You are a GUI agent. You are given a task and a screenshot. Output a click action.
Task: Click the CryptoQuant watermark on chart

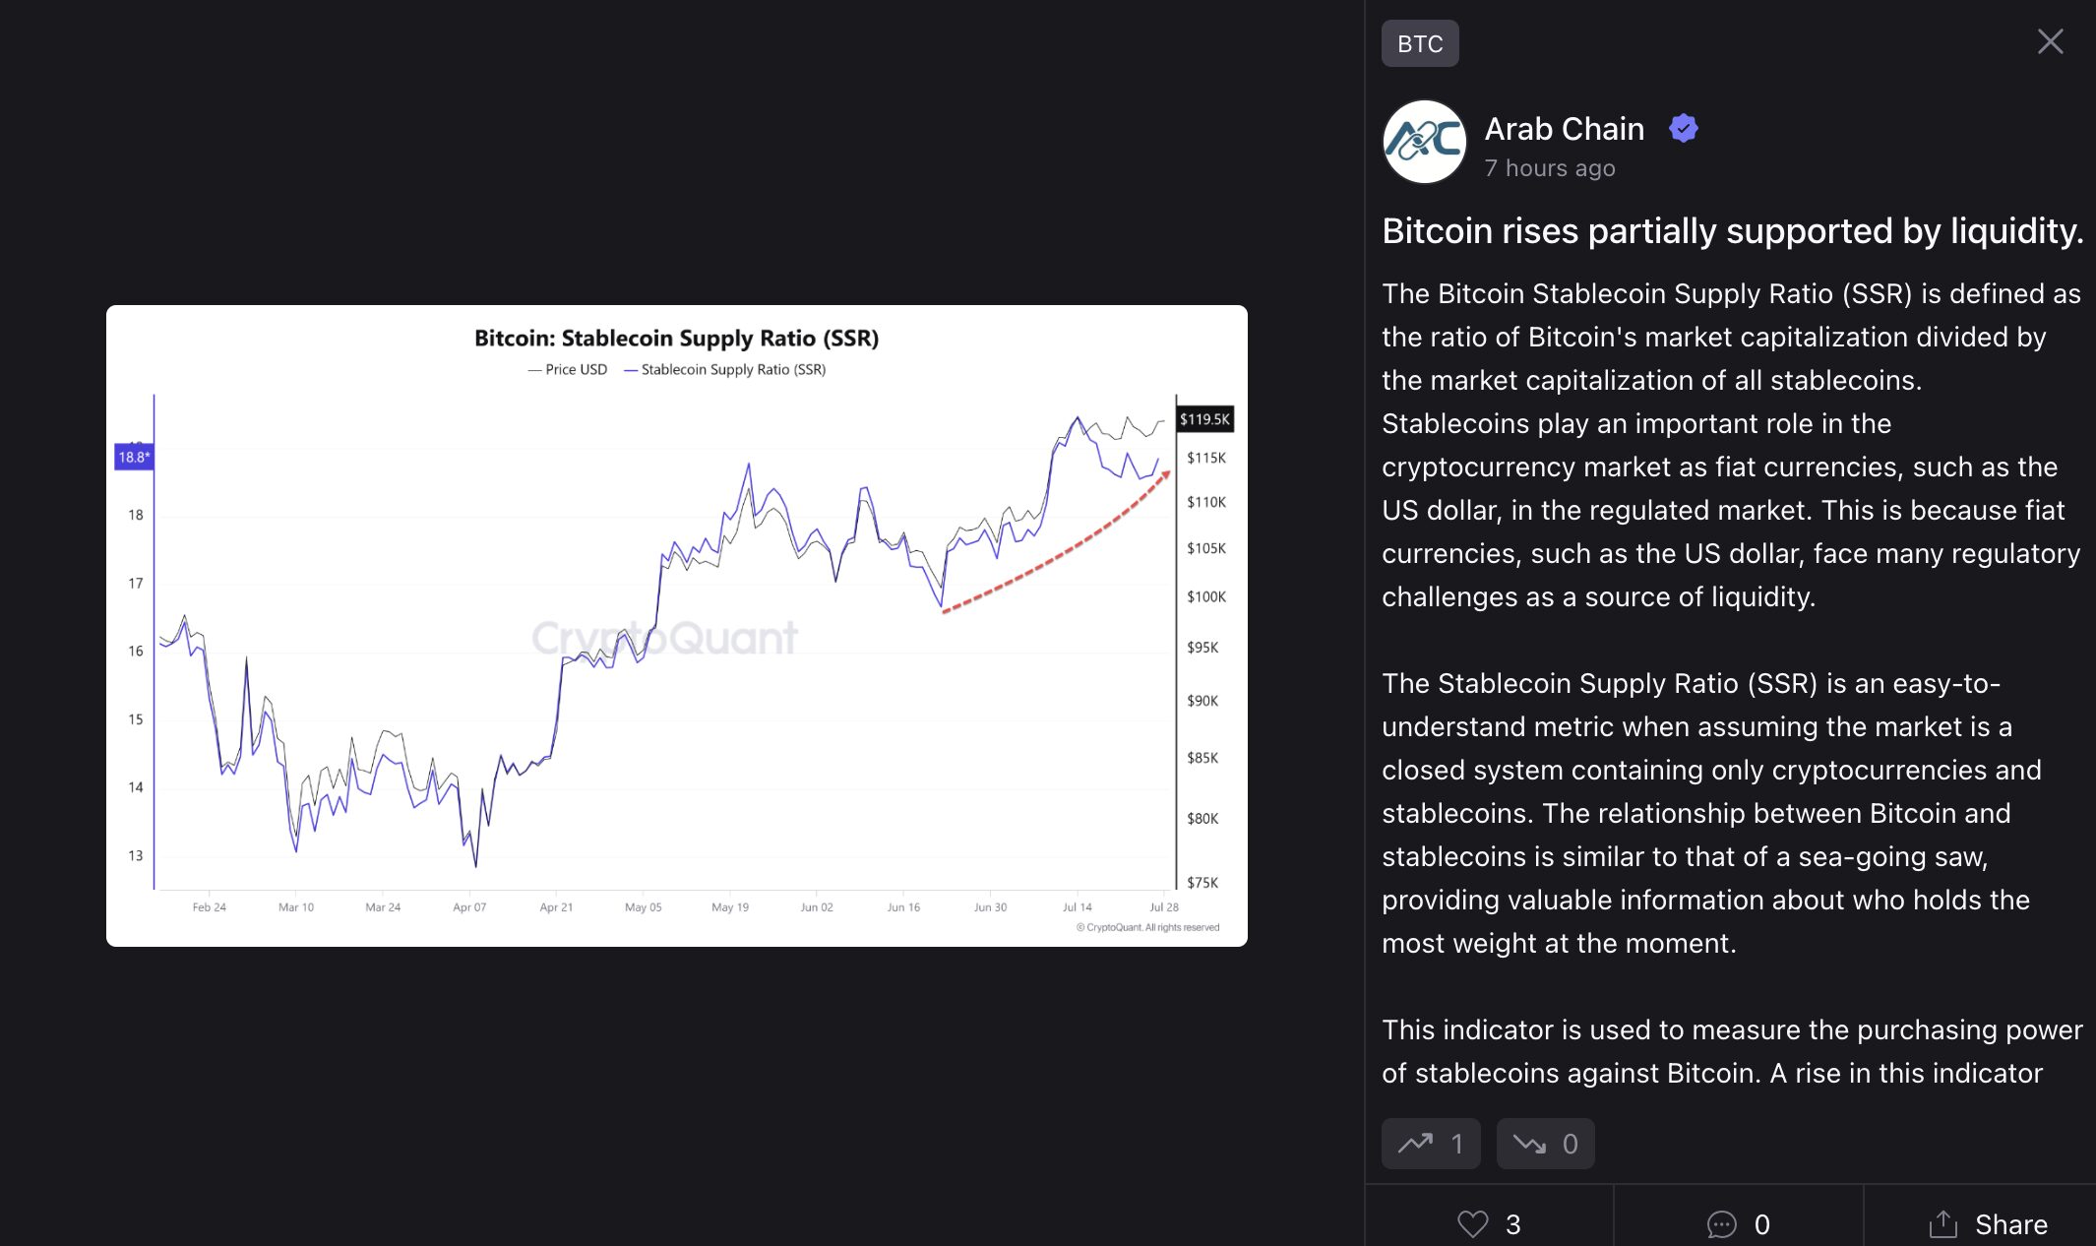[x=665, y=638]
